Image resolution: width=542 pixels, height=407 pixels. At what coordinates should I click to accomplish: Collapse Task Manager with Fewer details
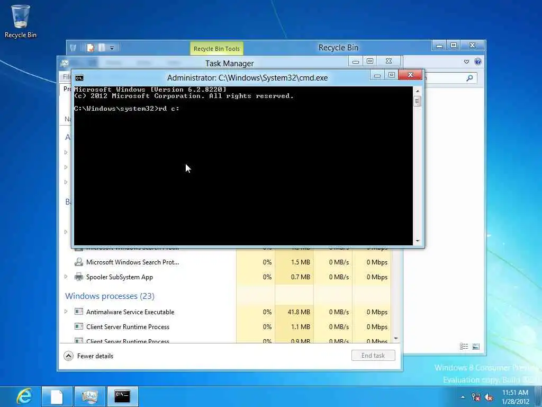point(88,356)
